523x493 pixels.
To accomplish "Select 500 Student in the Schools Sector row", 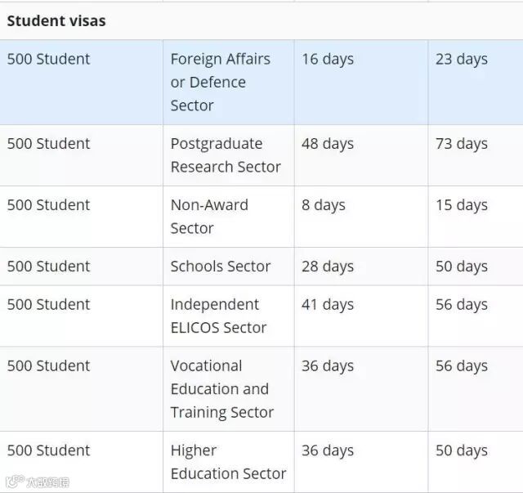I will coord(49,267).
